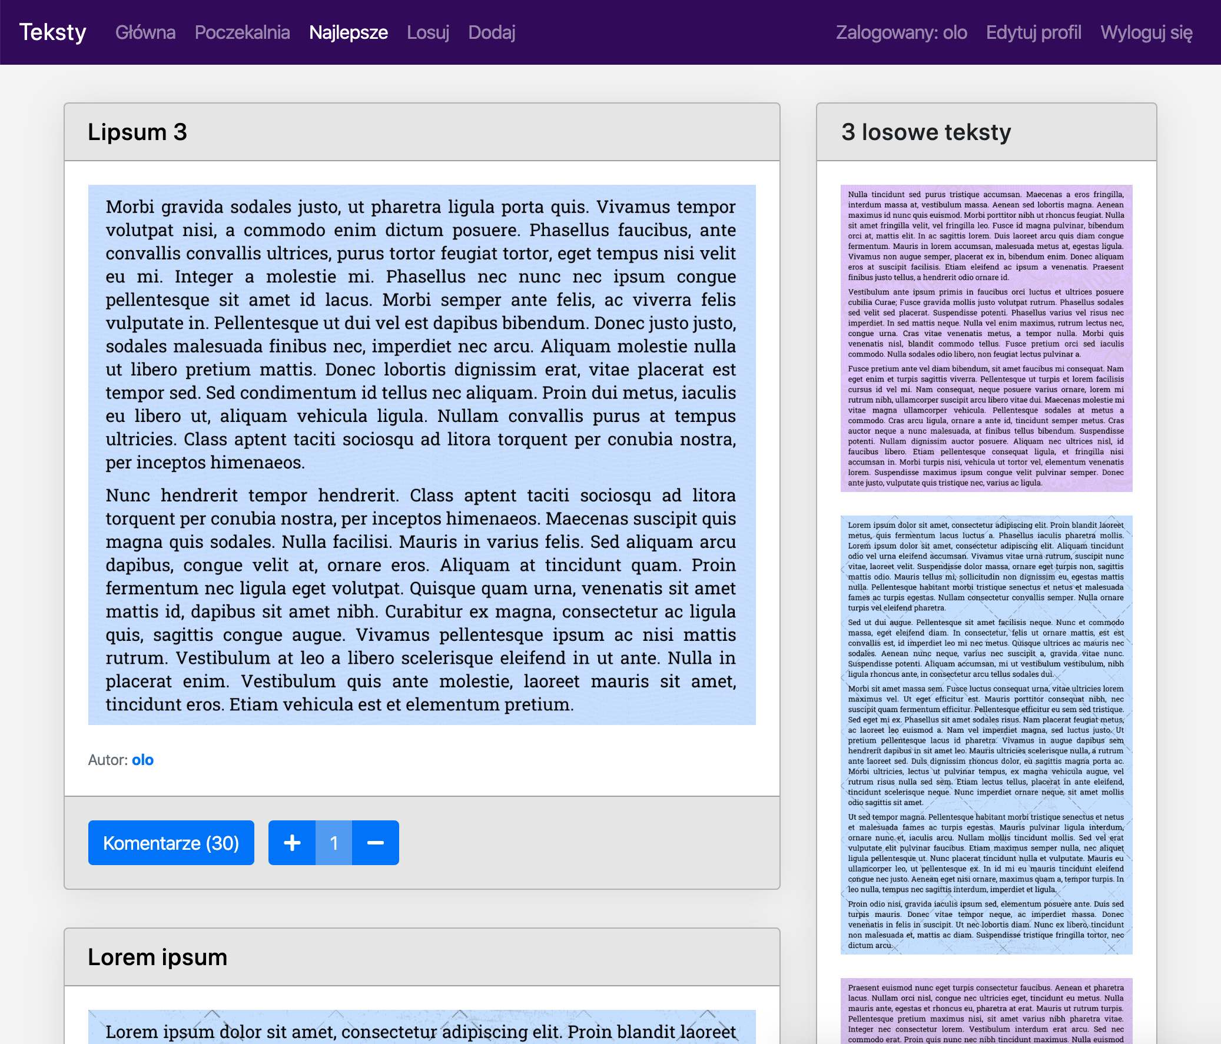The image size is (1221, 1044).
Task: Open author olo profile link
Action: pos(142,760)
